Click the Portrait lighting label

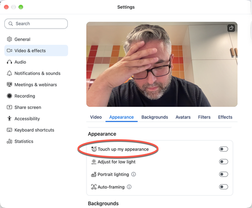(x=113, y=175)
